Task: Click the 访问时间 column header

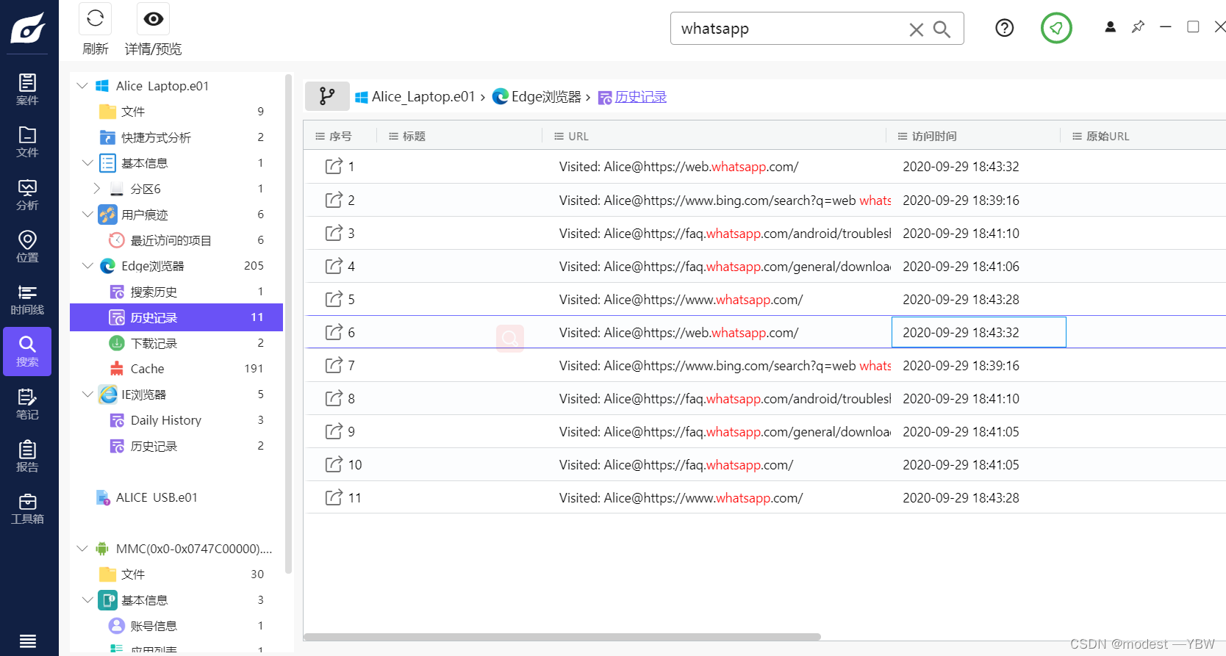Action: pos(934,136)
